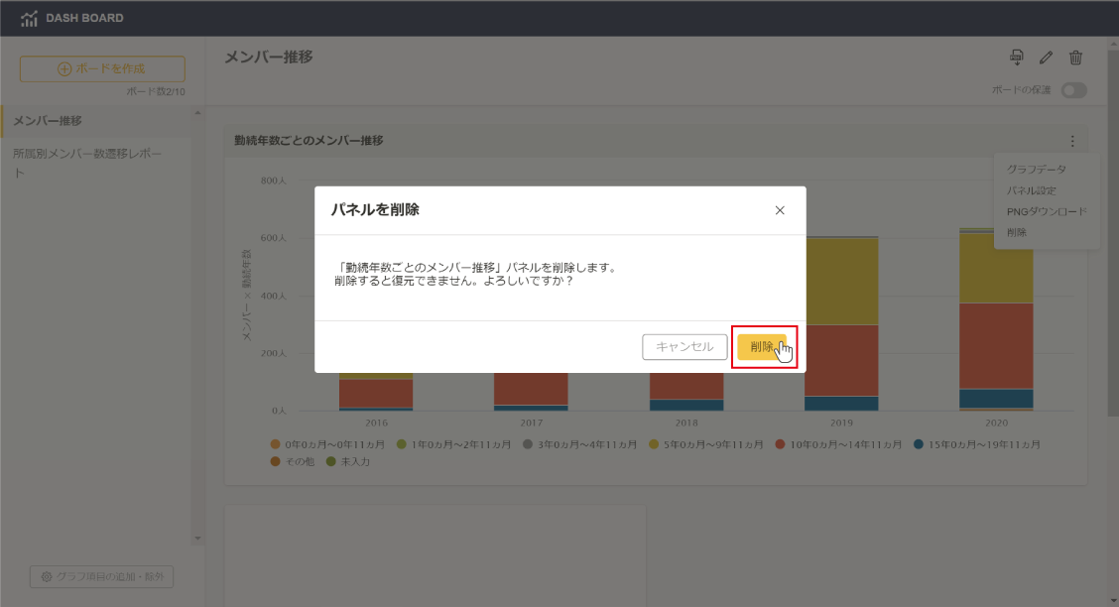Click the ボード数2/10 counter text
The width and height of the screenshot is (1119, 607).
(156, 92)
